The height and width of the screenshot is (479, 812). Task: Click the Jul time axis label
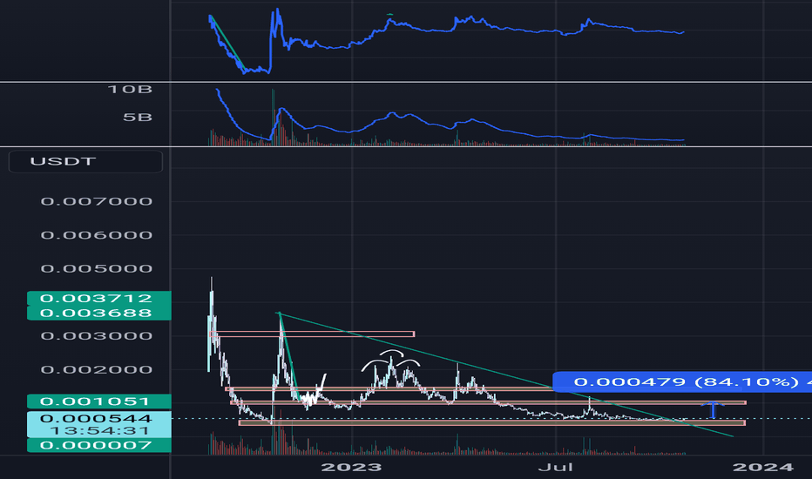[x=556, y=467]
